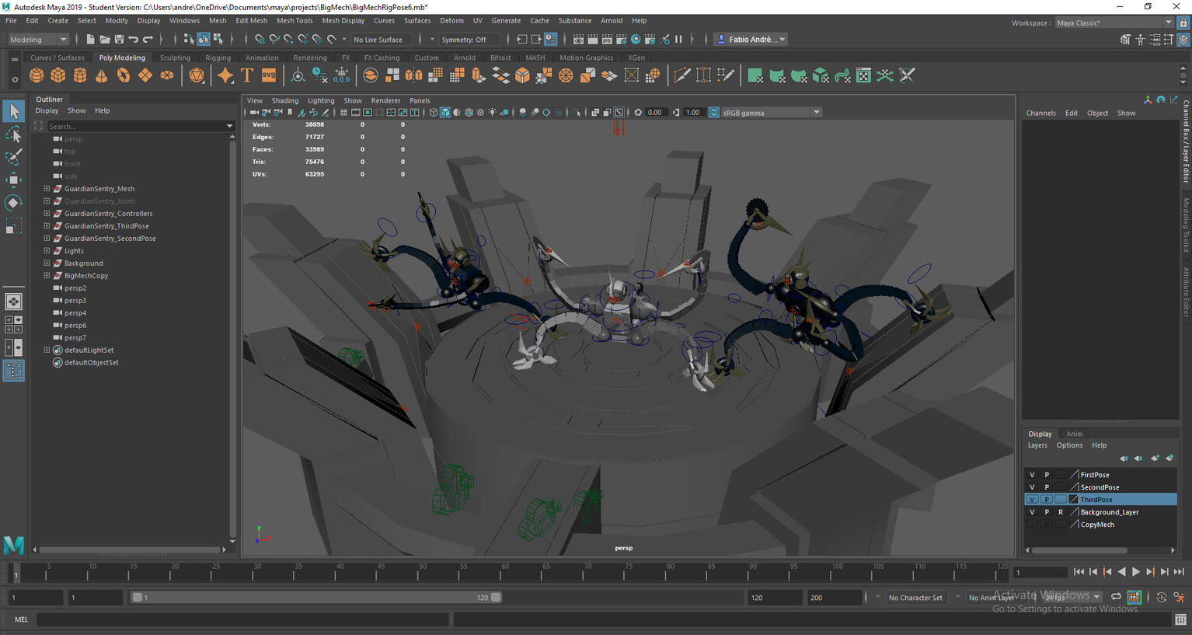1192x635 pixels.
Task: Click the Symmetry: Off button
Action: [464, 40]
